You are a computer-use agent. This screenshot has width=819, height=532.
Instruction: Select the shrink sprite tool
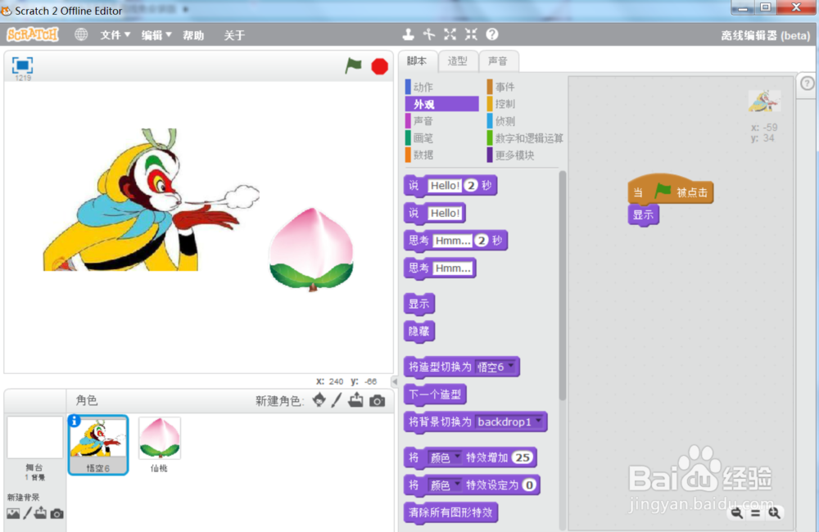pyautogui.click(x=471, y=34)
